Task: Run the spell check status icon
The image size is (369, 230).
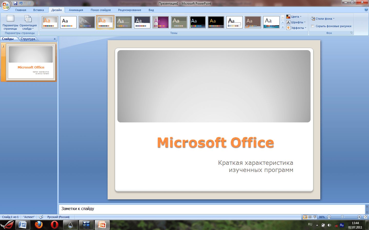Action: (41, 217)
